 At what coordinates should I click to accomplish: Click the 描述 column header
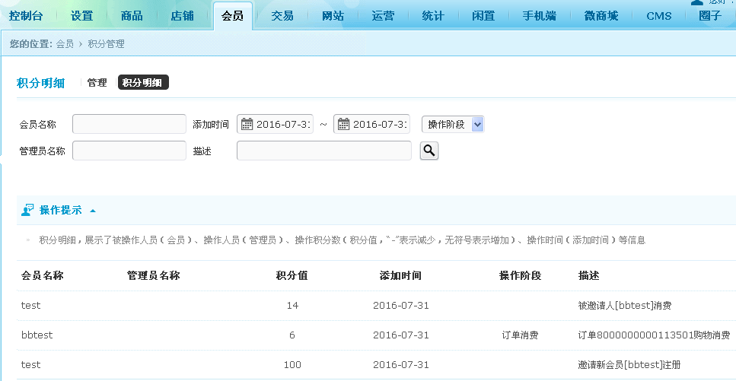tap(588, 276)
